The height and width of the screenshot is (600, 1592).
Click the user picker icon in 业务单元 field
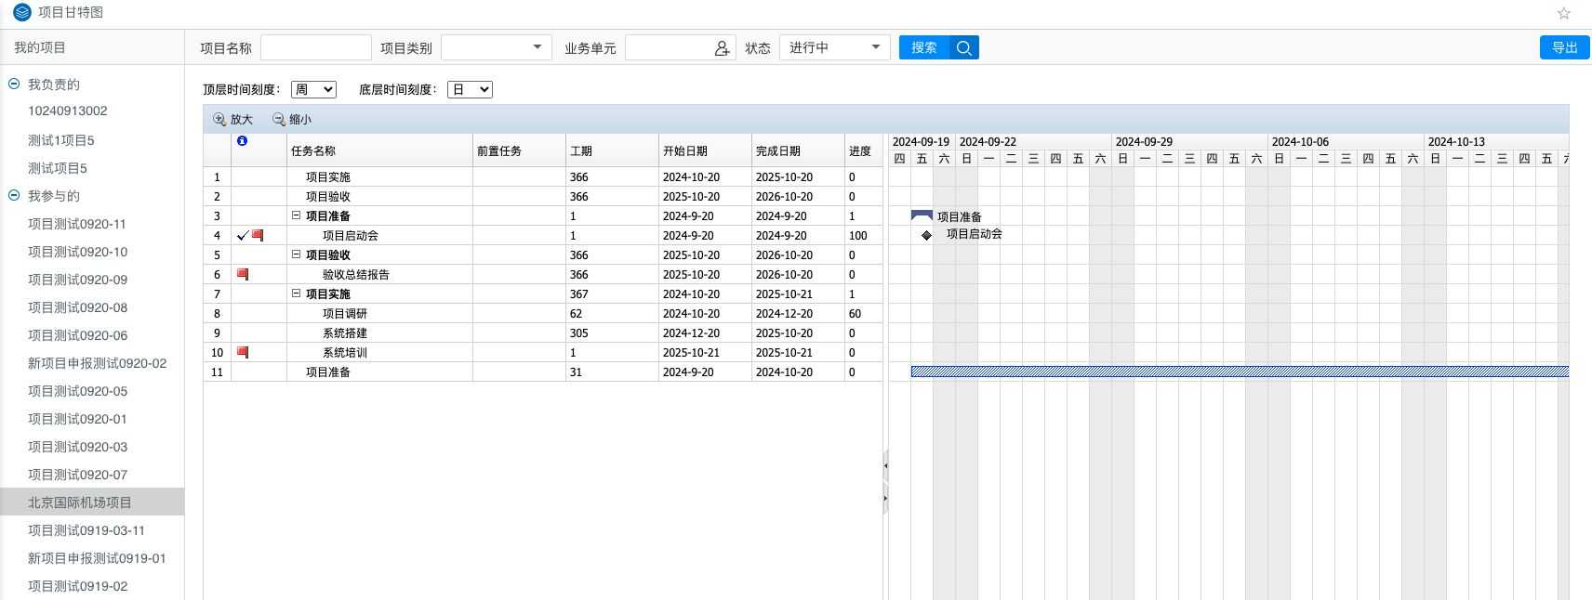[722, 48]
